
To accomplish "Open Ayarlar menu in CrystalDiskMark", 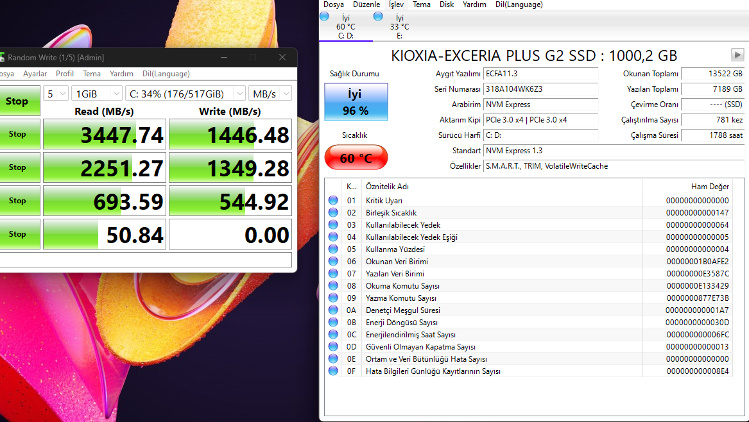I will [x=35, y=74].
